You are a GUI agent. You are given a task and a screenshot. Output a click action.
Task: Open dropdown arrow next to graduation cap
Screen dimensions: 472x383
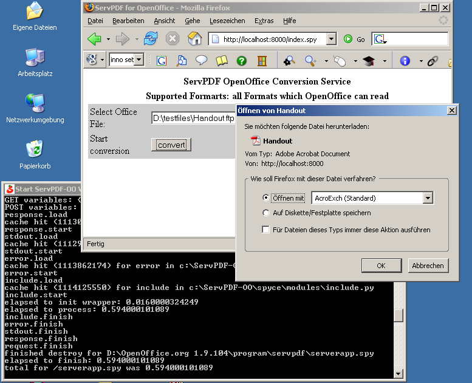(385, 61)
